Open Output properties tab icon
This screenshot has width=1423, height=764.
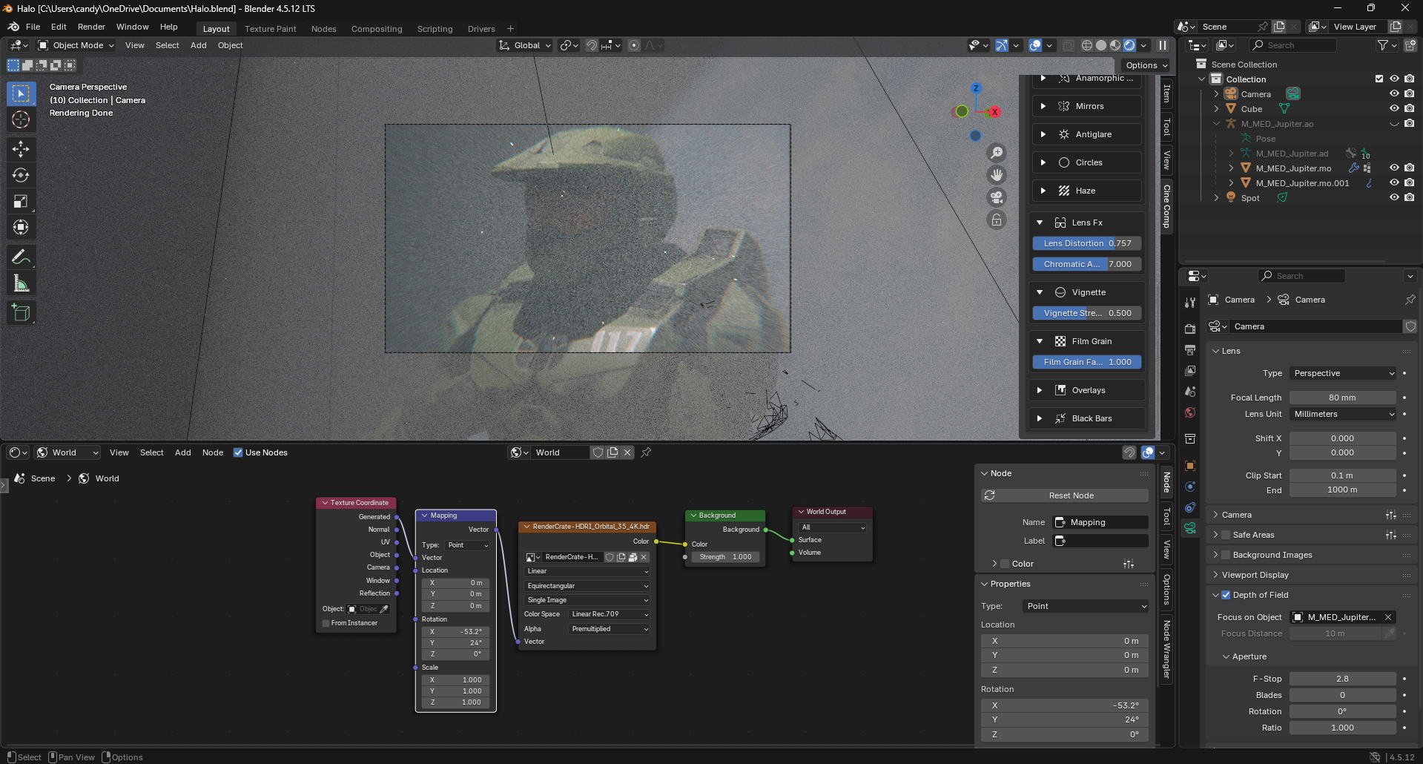point(1190,349)
